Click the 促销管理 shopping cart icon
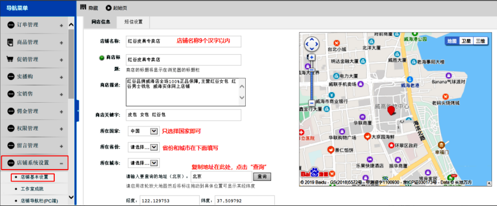 [11, 59]
